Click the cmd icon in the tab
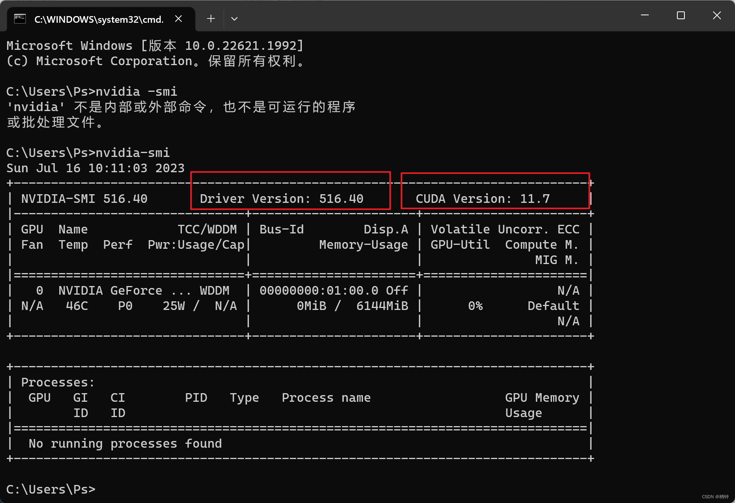This screenshot has width=735, height=503. 20,18
